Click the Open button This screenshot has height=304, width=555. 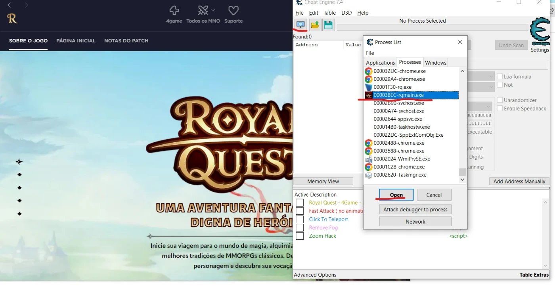click(x=396, y=195)
